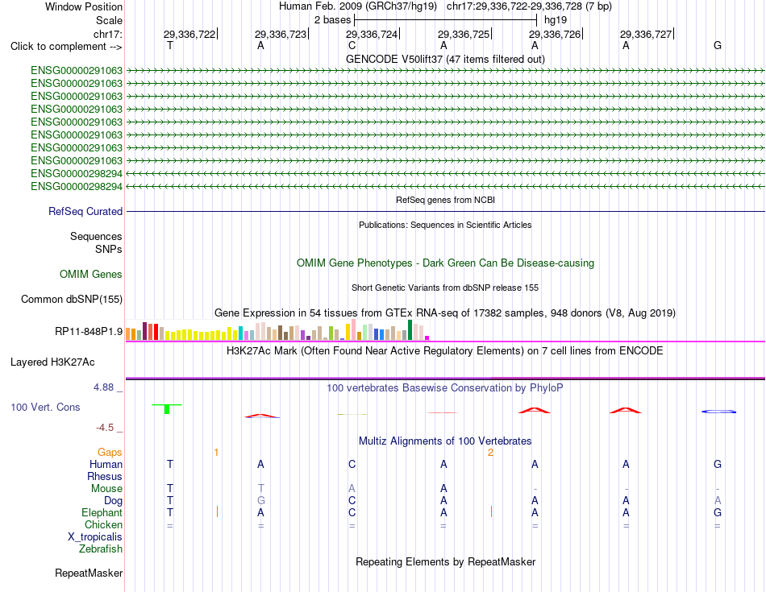Image resolution: width=766 pixels, height=592 pixels.
Task: Select the Zebrafish species label
Action: [101, 549]
